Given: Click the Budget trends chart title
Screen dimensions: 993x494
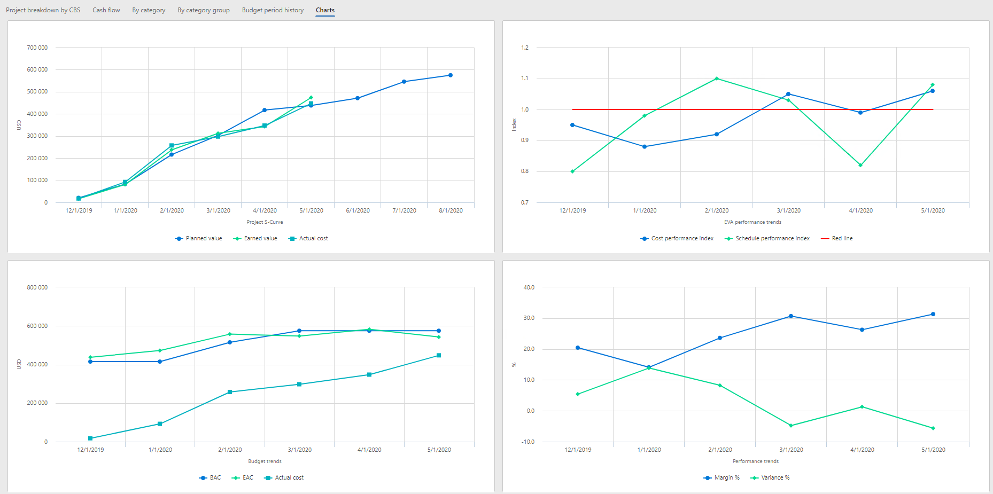Looking at the screenshot, I should click(265, 461).
